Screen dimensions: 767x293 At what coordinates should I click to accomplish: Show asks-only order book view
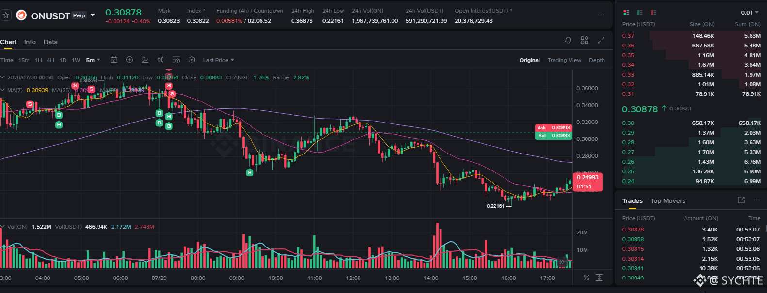pyautogui.click(x=653, y=13)
